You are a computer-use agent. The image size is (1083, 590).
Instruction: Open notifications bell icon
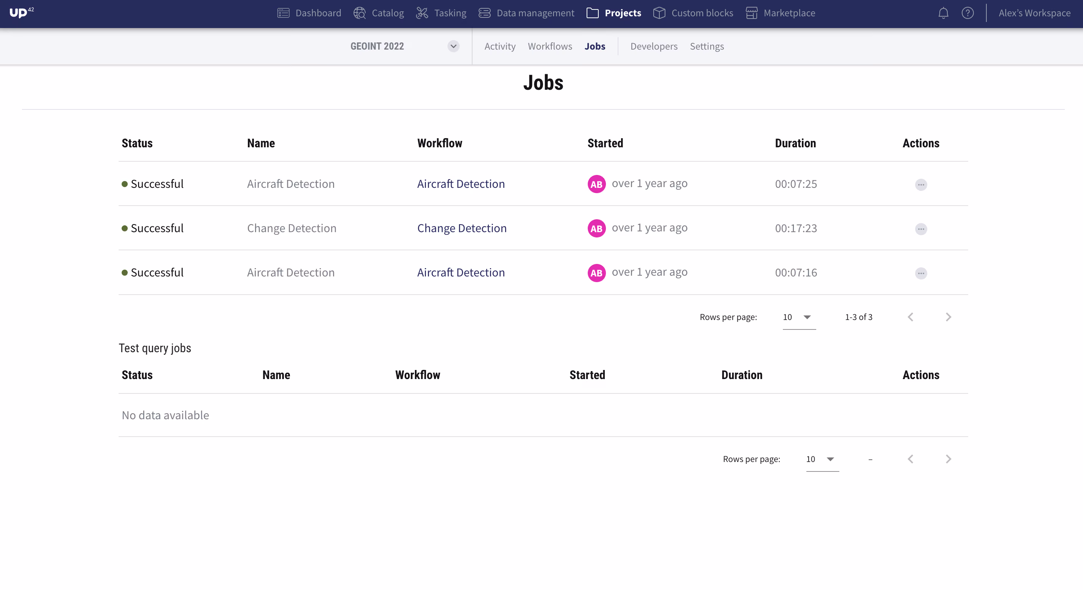tap(943, 13)
